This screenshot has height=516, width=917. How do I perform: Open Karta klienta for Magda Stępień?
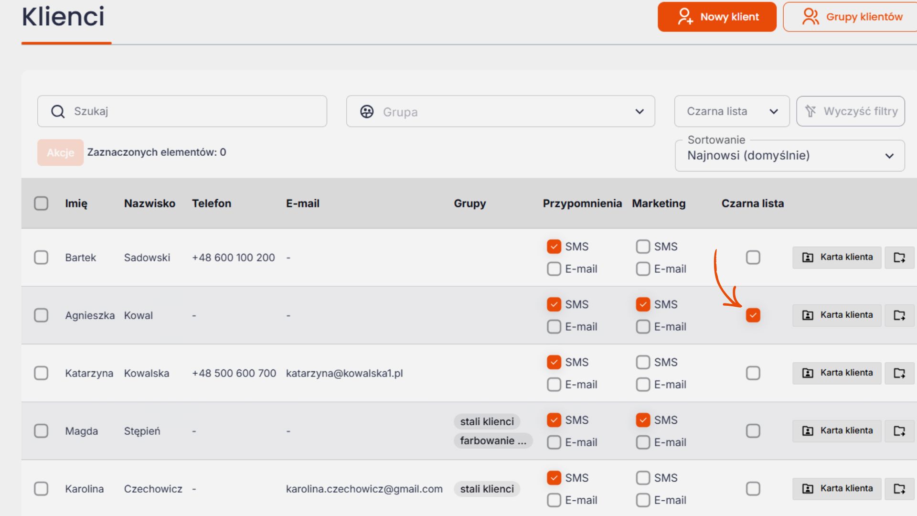click(837, 431)
